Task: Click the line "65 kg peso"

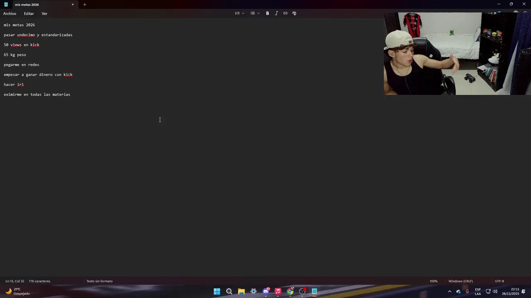Action: (15, 55)
